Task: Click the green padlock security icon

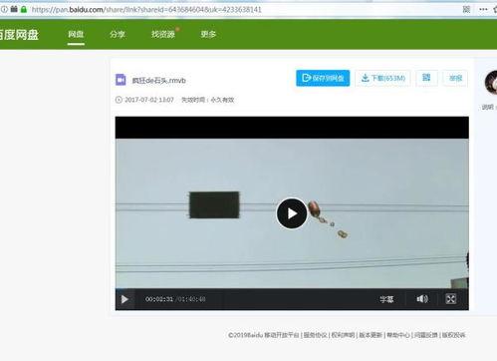Action: pyautogui.click(x=24, y=9)
